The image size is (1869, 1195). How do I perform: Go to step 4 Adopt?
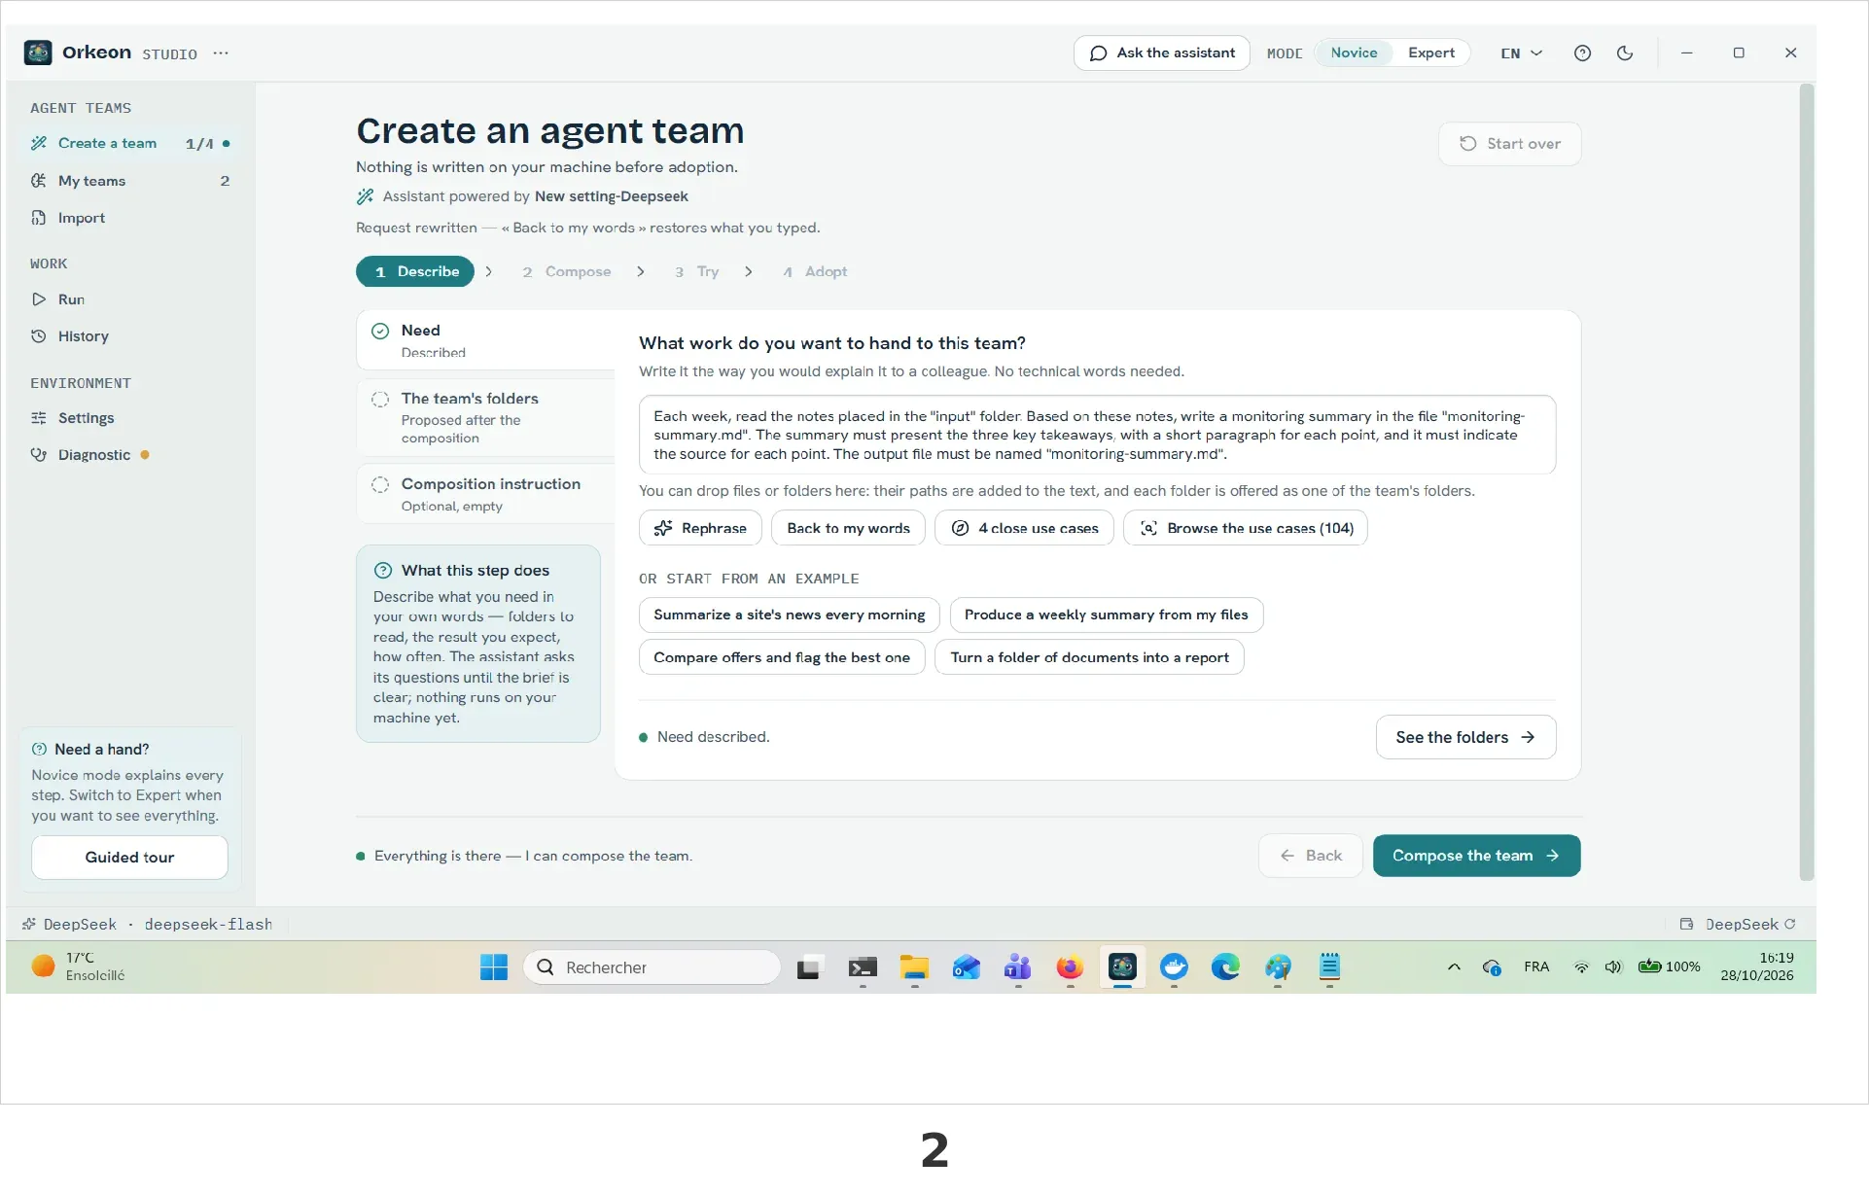coord(815,271)
